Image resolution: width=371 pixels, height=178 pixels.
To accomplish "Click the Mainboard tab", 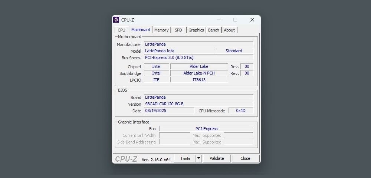I will point(141,30).
